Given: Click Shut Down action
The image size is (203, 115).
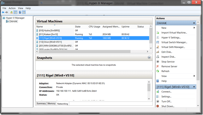Looking at the screenshot, I should 168,106.
